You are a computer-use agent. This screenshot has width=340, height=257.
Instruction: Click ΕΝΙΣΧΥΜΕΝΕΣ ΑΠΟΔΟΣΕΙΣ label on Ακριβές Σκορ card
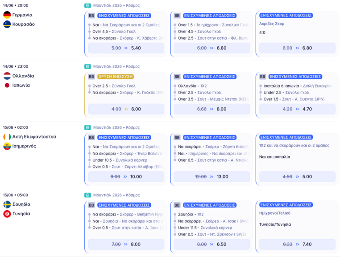click(x=286, y=16)
